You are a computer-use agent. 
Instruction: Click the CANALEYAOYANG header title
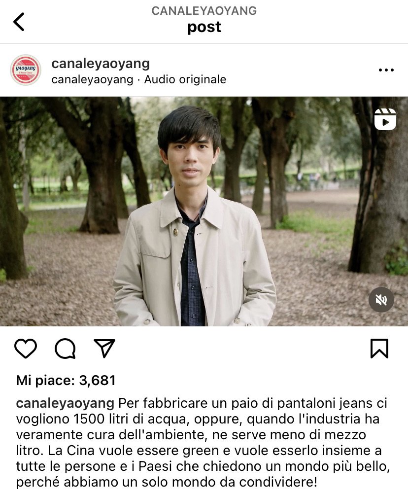[204, 11]
